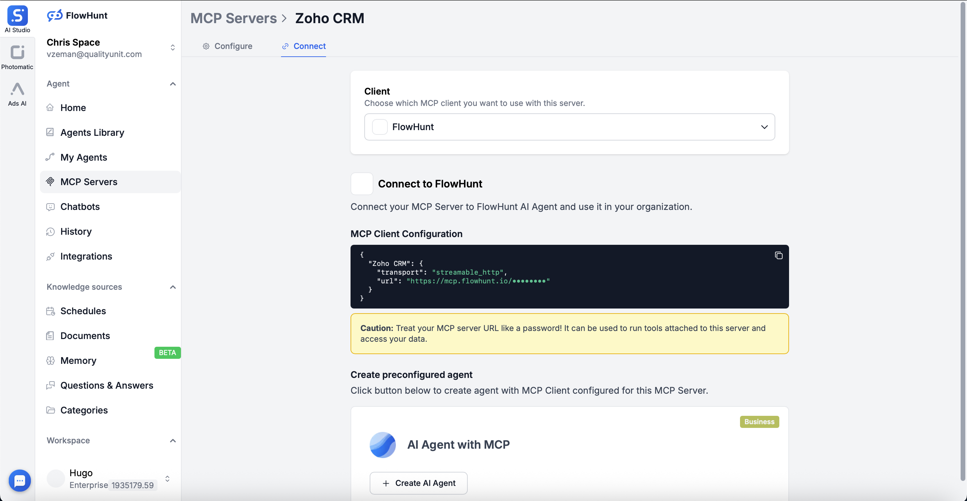Switch to the Configure tab
This screenshot has height=501, width=967.
[x=228, y=46]
